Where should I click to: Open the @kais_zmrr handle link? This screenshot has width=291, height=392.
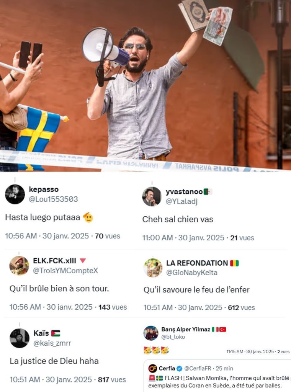[x=52, y=343]
